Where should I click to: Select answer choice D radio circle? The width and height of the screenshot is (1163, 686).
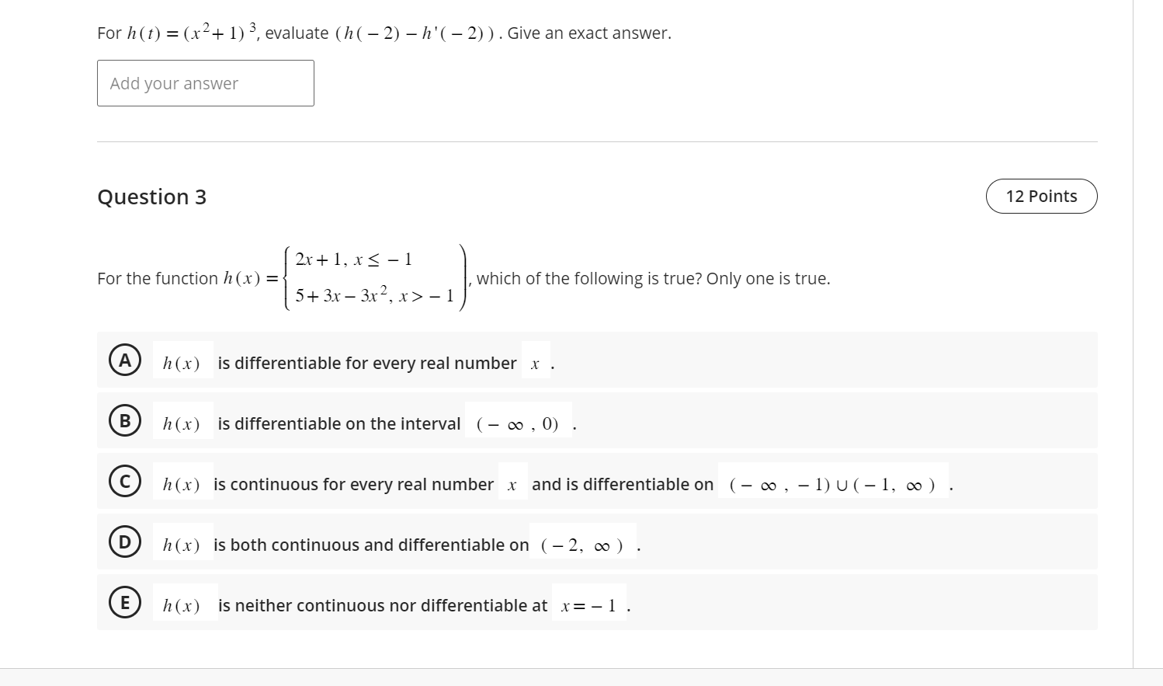(x=124, y=542)
